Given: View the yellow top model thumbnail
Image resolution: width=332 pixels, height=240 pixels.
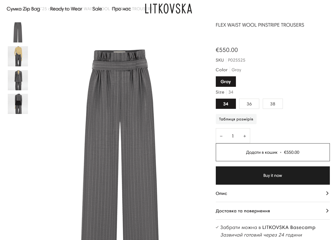Looking at the screenshot, I should 18,56.
